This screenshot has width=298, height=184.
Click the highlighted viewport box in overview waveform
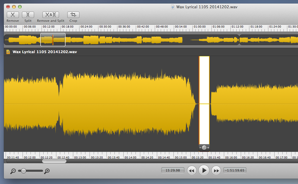pyautogui.click(x=53, y=39)
